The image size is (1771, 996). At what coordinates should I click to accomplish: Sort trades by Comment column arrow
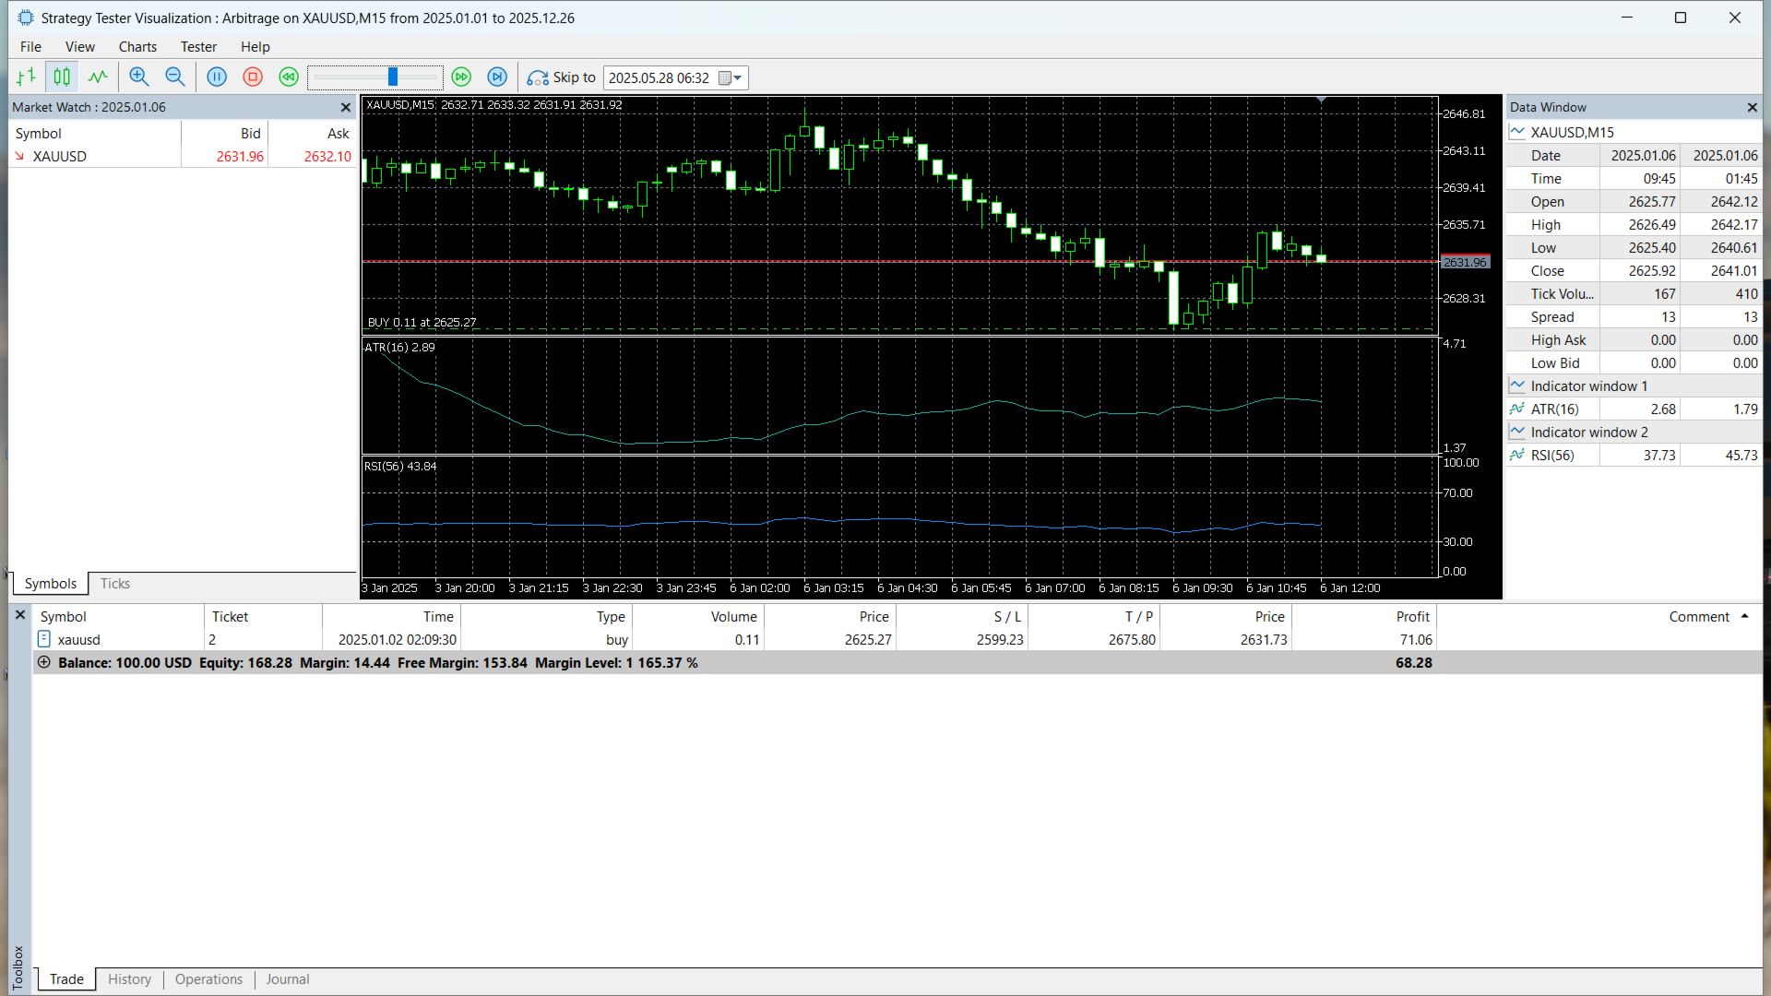(x=1744, y=616)
